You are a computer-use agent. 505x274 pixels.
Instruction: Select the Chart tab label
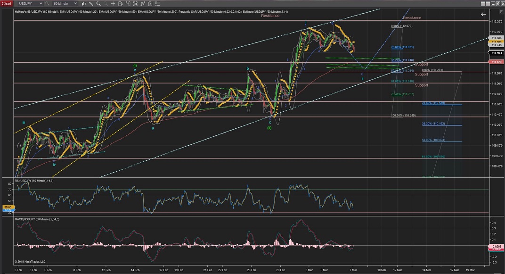pos(6,3)
